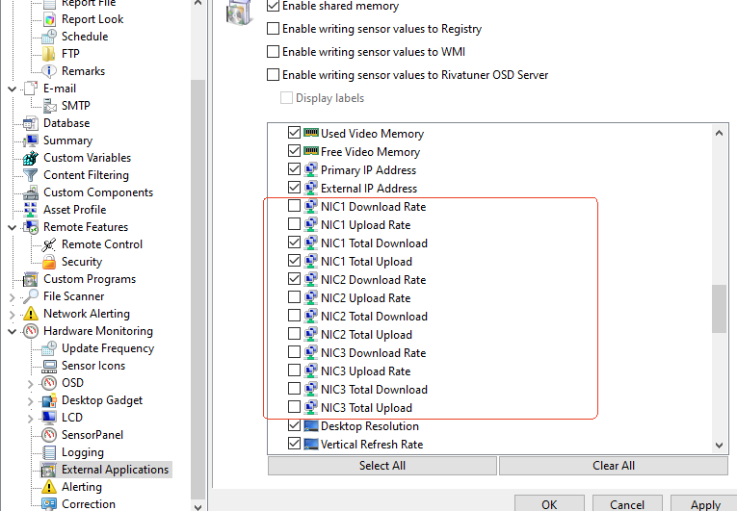Image resolution: width=737 pixels, height=511 pixels.
Task: Select Custom Variables in the tree
Action: click(87, 158)
